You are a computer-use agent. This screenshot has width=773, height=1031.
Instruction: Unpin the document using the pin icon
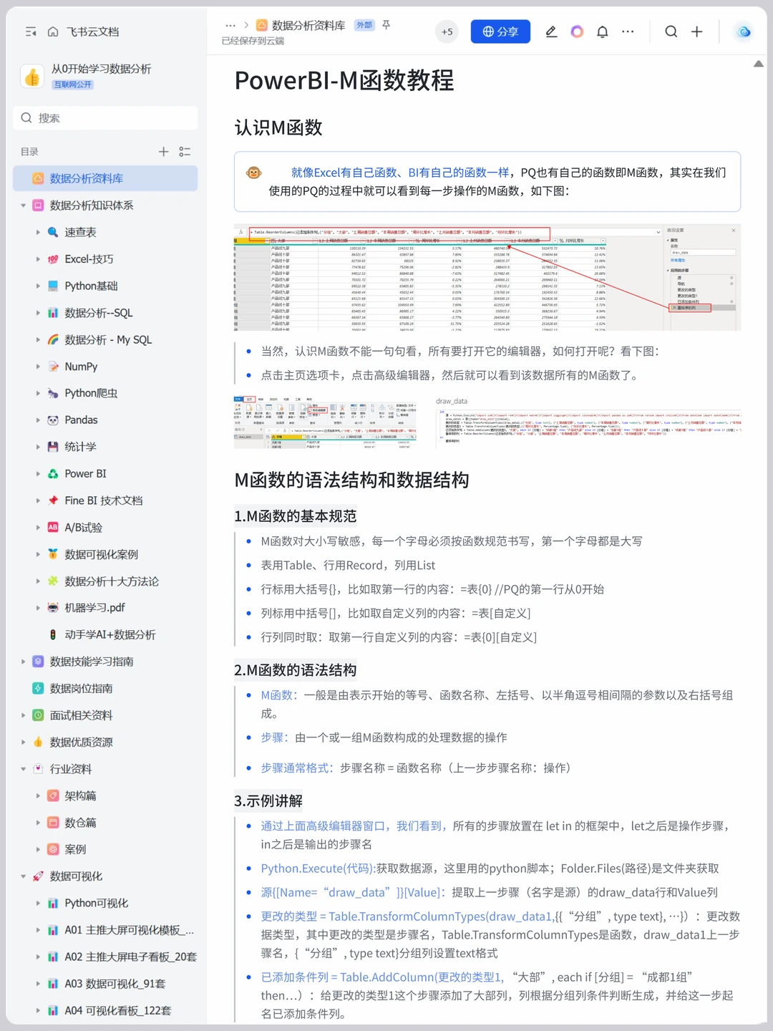385,25
